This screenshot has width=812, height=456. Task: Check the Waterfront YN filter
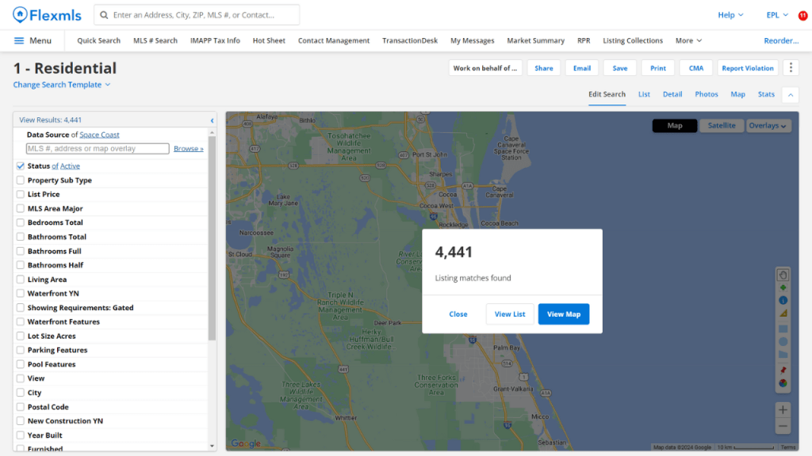click(19, 293)
